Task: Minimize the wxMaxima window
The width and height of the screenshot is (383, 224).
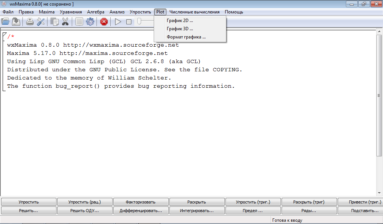Action: click(x=352, y=4)
